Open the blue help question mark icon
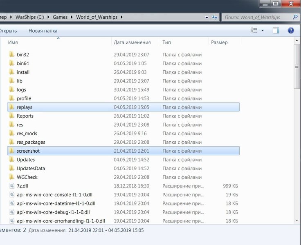The width and height of the screenshot is (301, 245). tap(291, 31)
